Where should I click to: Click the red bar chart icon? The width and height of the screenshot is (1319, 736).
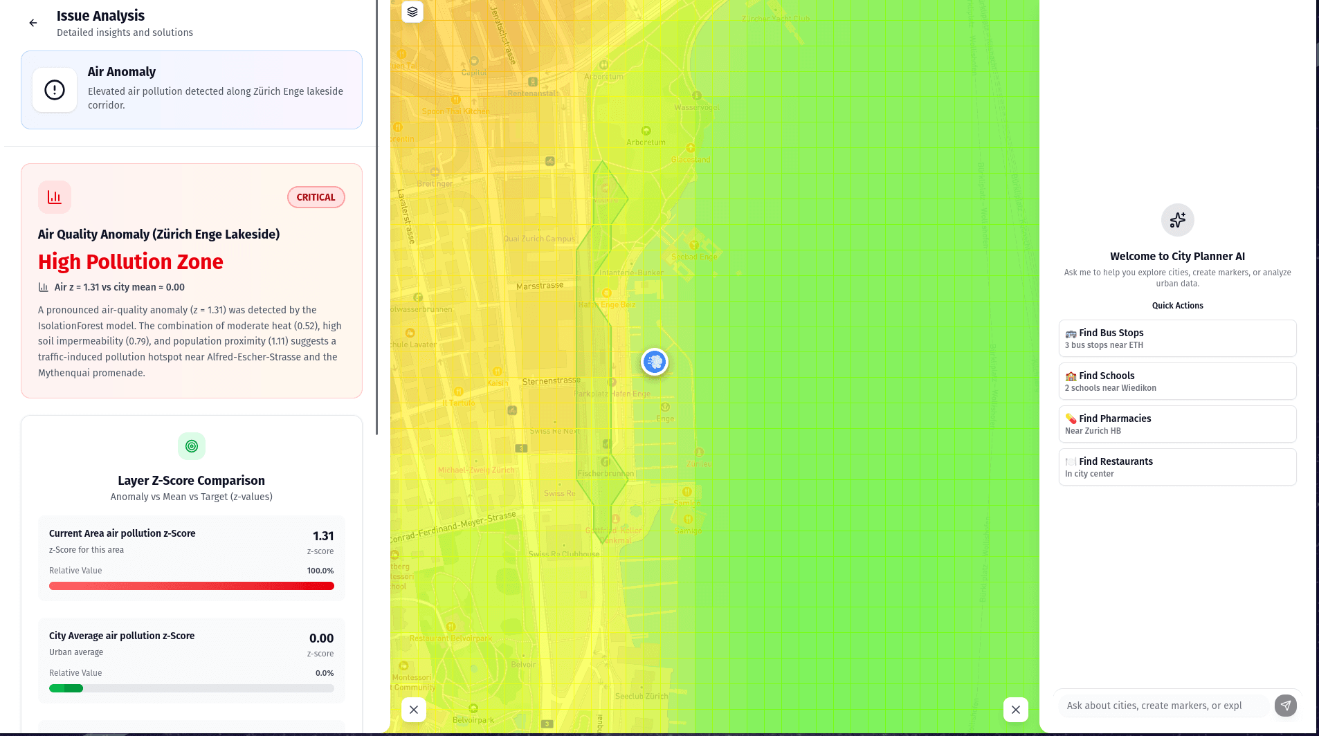click(x=55, y=198)
